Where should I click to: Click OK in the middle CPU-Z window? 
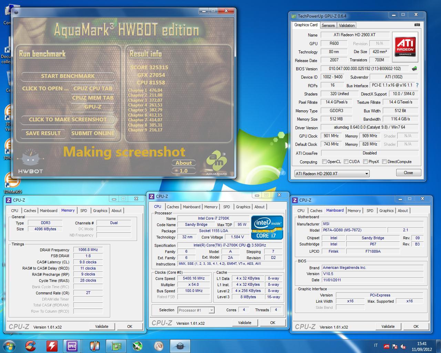(273, 323)
